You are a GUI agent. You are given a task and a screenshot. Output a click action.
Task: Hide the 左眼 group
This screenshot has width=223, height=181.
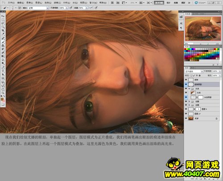pyautogui.click(x=186, y=105)
